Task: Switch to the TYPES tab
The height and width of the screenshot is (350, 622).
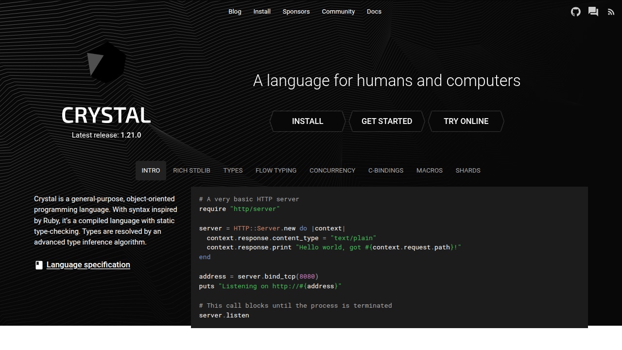Action: [x=233, y=171]
